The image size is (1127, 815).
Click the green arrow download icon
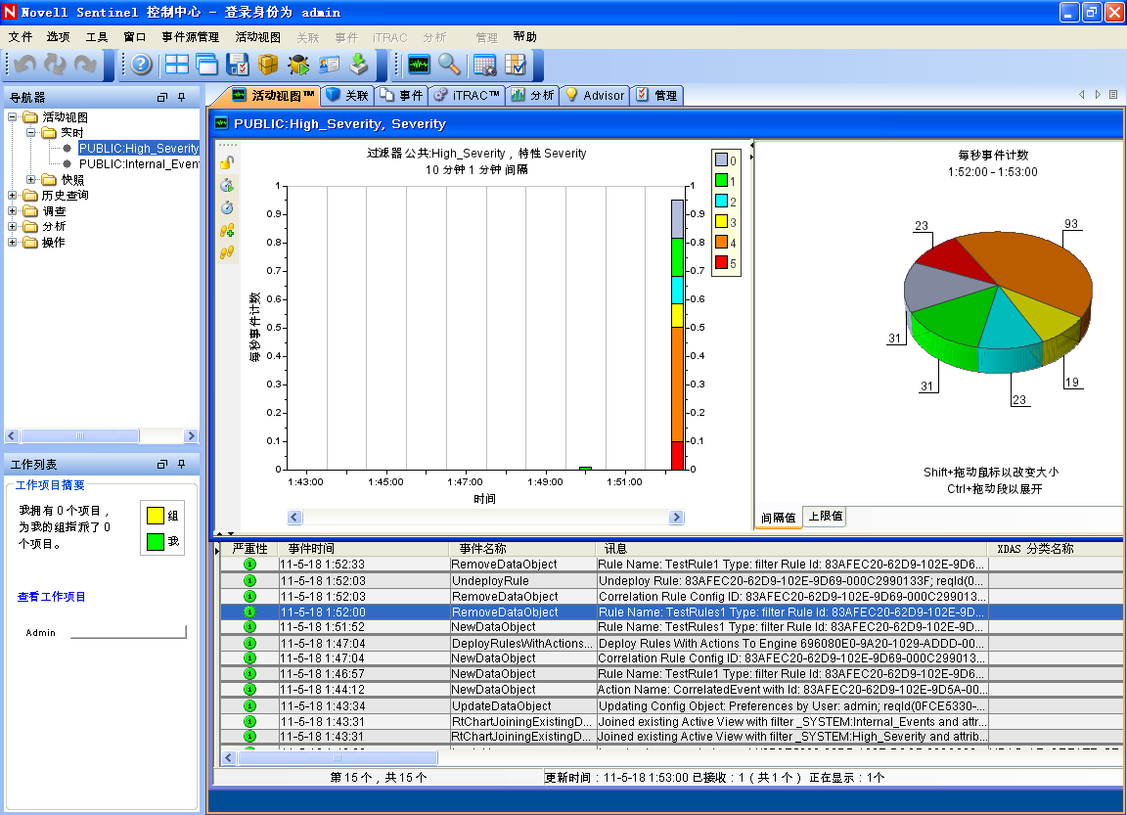pos(359,65)
